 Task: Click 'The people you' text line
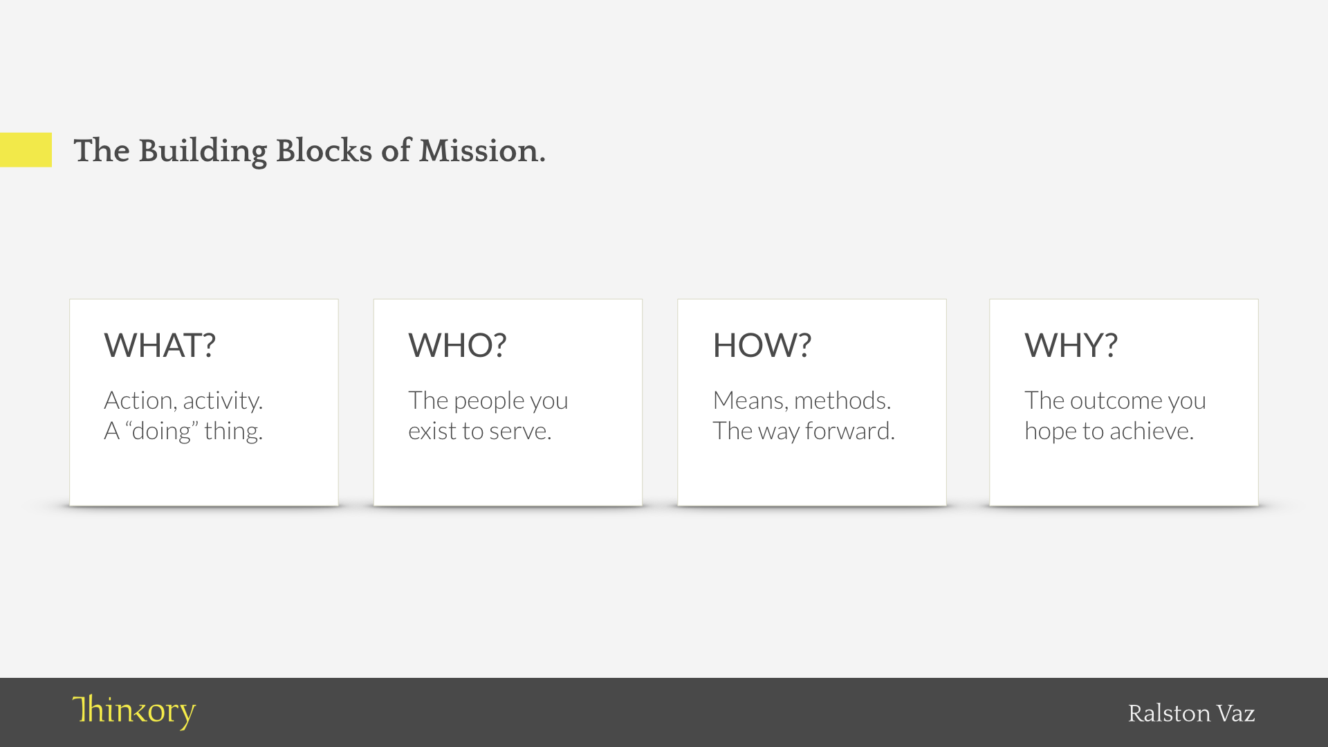(x=488, y=400)
